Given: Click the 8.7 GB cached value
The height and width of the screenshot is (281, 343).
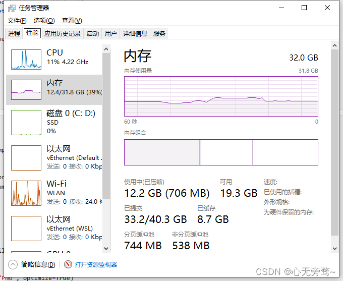Looking at the screenshot, I should coord(213,219).
